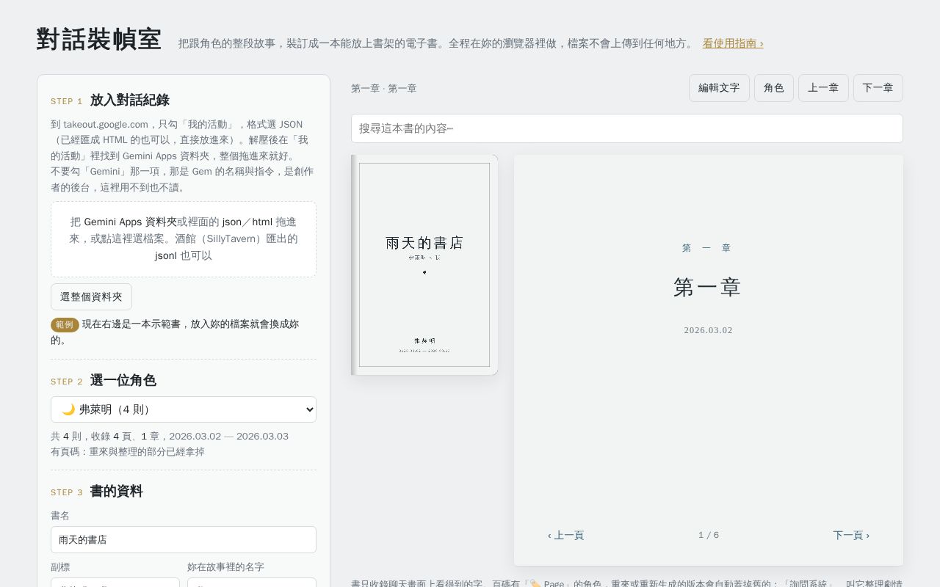Select the 雨天的書店 book cover thumbnail
940x587 pixels.
click(424, 265)
